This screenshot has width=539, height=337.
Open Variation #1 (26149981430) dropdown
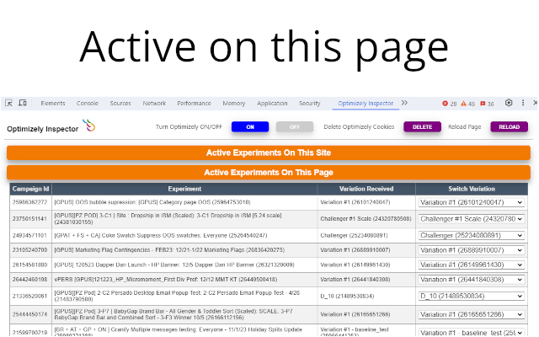472,265
